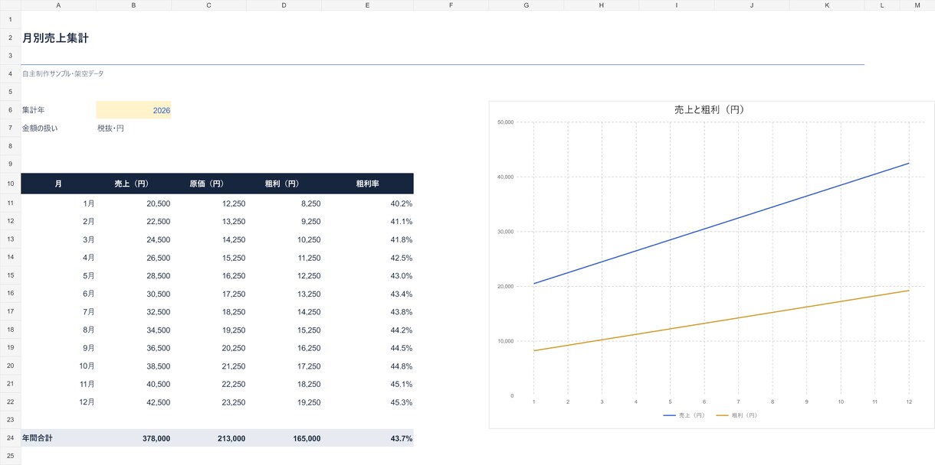Select the 1月 month cell
Screen dimensions: 935x465
click(59, 203)
